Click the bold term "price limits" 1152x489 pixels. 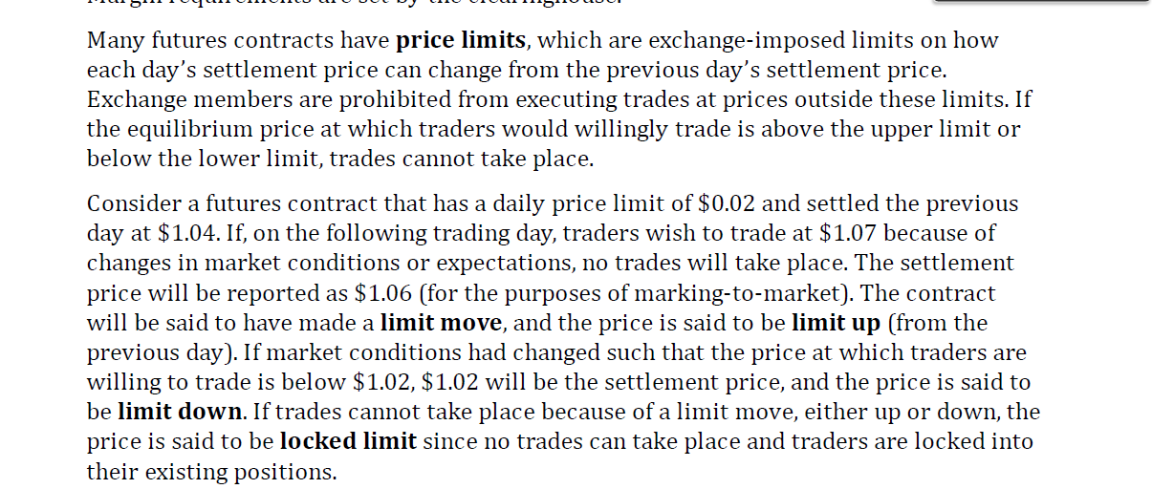click(461, 40)
